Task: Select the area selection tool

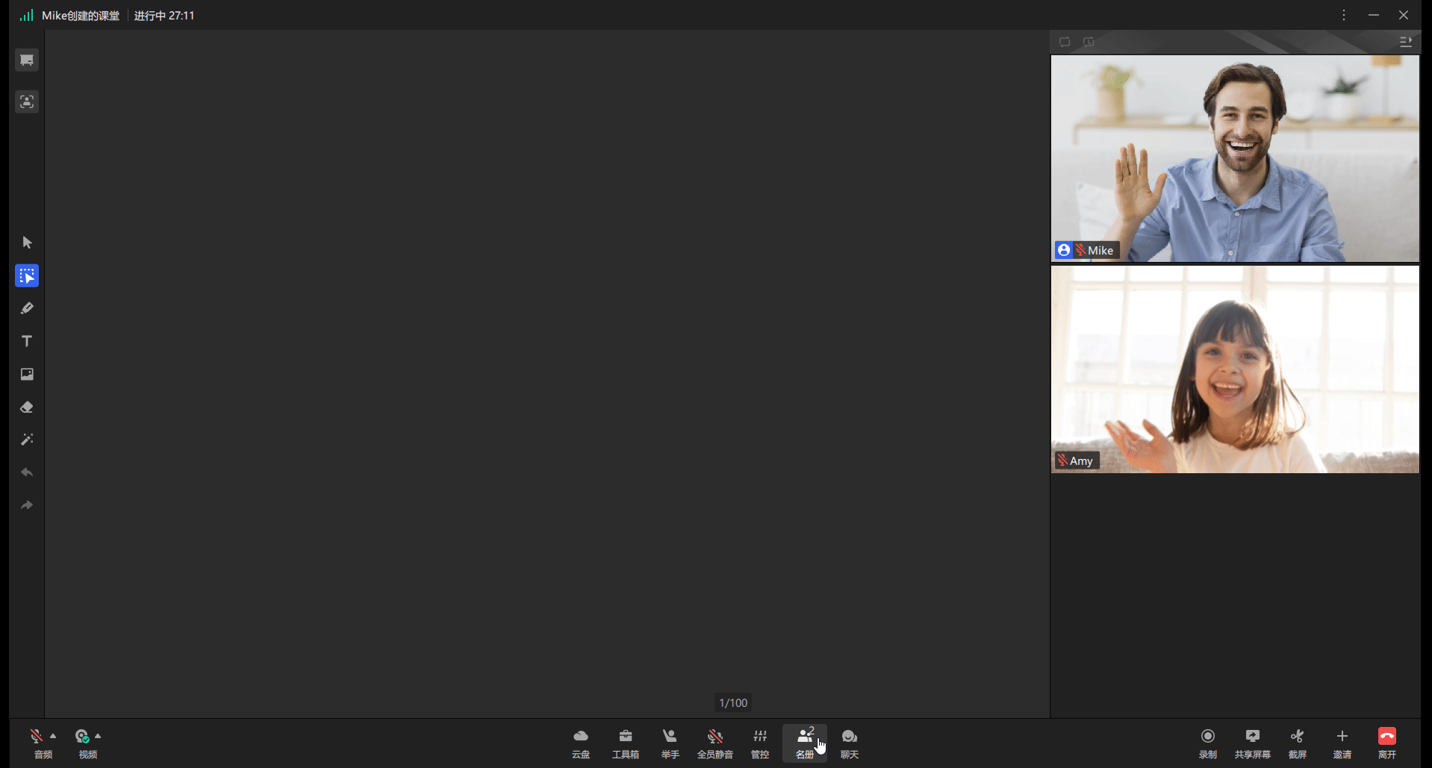Action: pos(27,276)
